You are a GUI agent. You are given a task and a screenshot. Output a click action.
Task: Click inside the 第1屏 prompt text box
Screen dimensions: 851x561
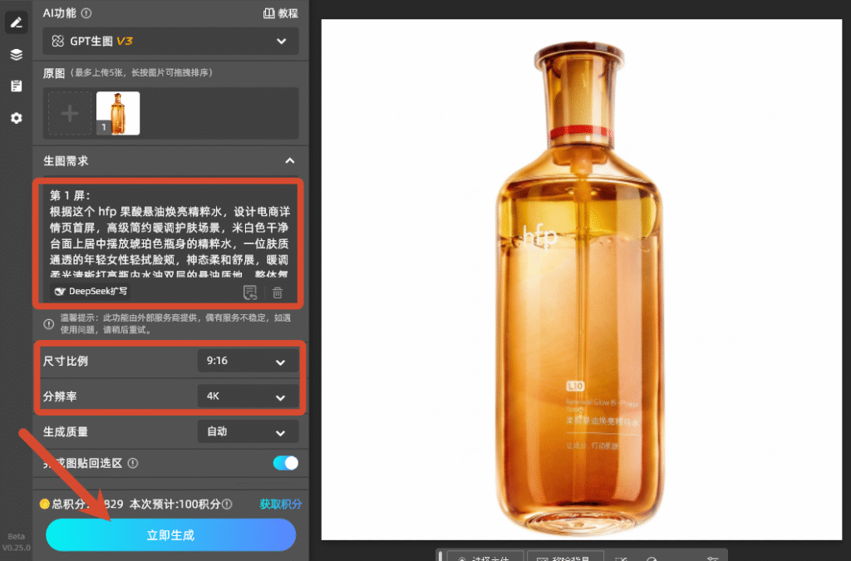click(x=170, y=234)
